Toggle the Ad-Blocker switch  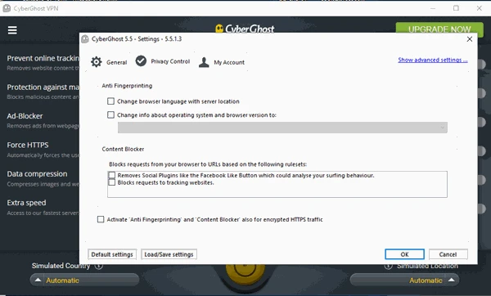coord(482,122)
